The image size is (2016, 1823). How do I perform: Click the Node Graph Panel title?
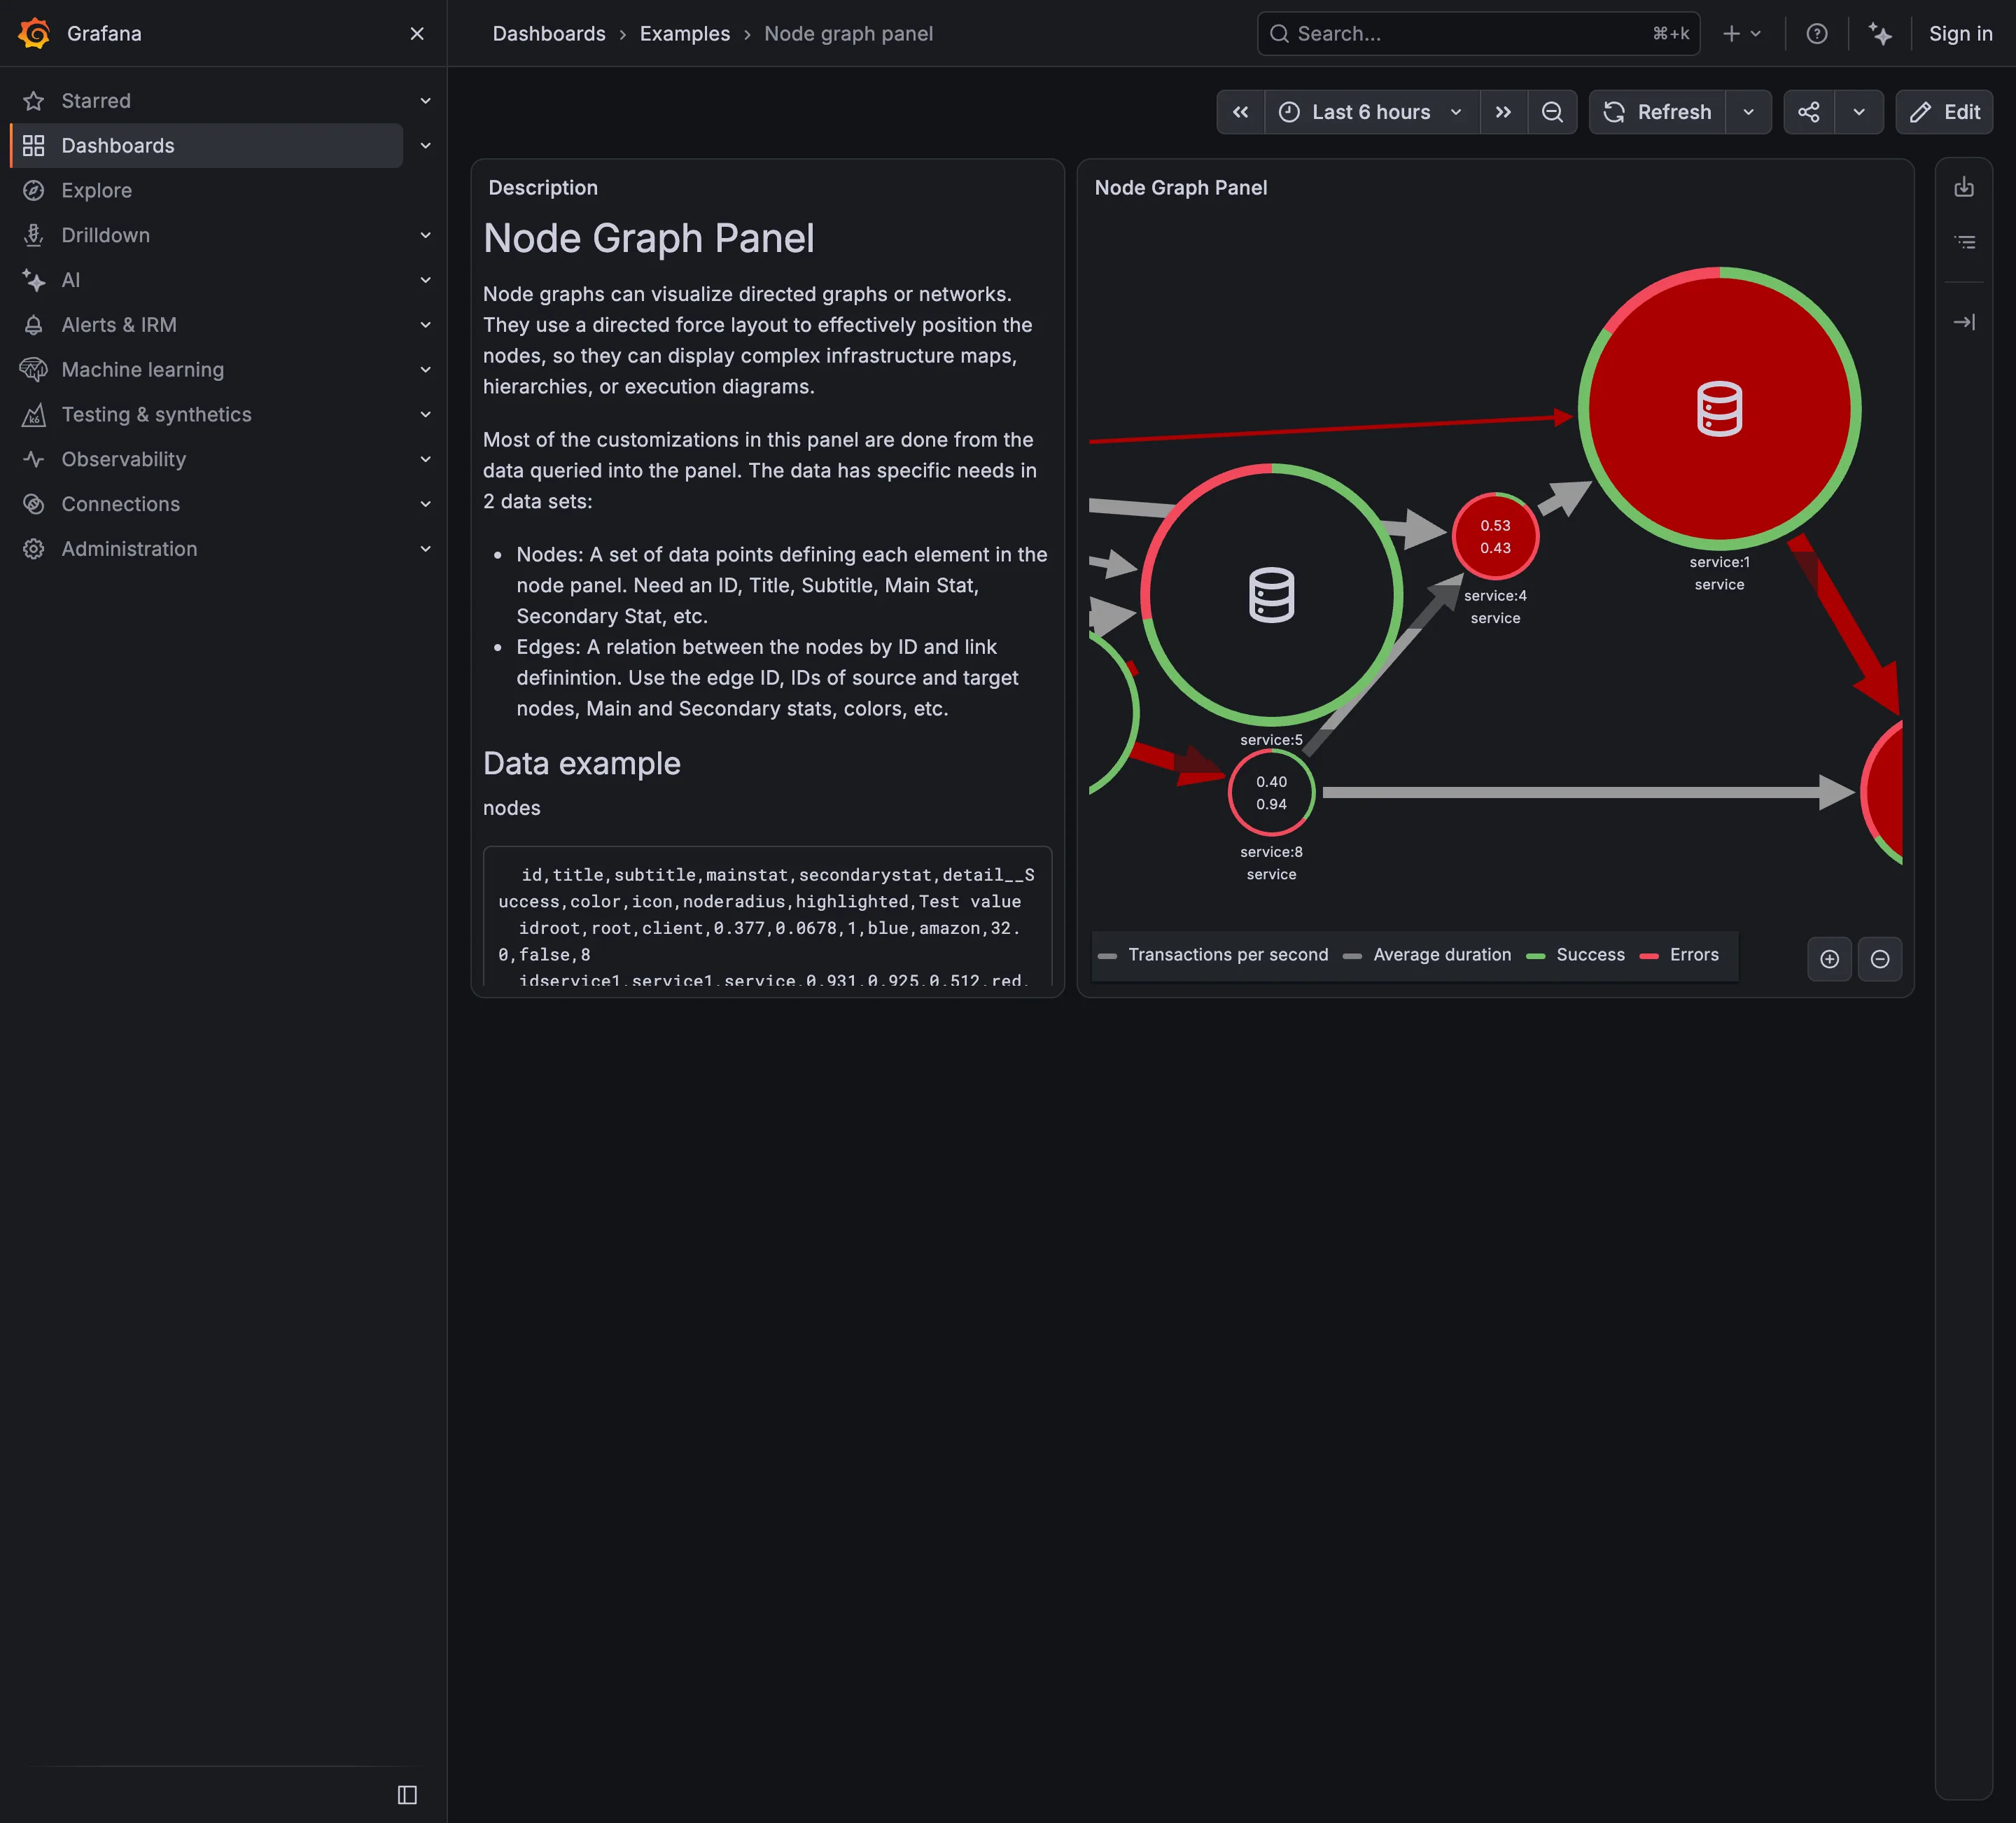[1180, 188]
